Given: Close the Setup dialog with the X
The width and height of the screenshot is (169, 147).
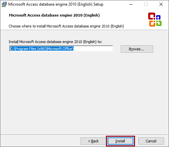Looking at the screenshot, I should tap(161, 4).
